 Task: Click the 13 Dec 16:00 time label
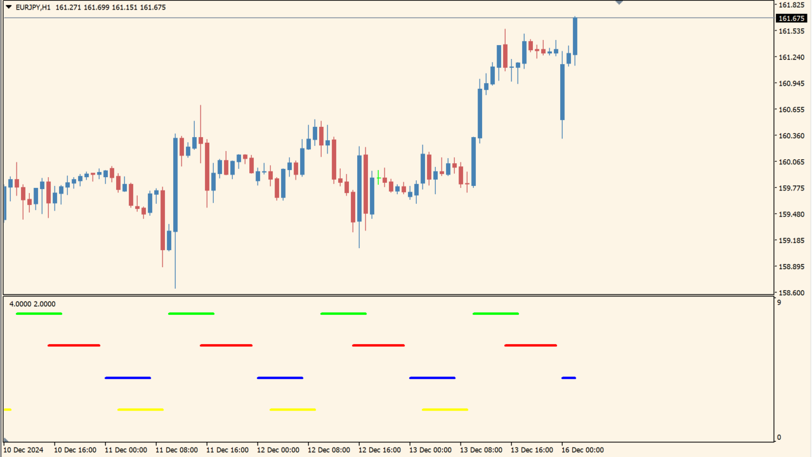point(533,450)
